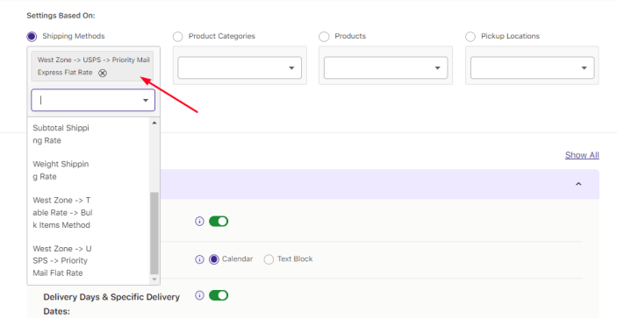The height and width of the screenshot is (318, 617).
Task: Remove the Priority Mail Express Flat Rate tag
Action: pos(103,73)
